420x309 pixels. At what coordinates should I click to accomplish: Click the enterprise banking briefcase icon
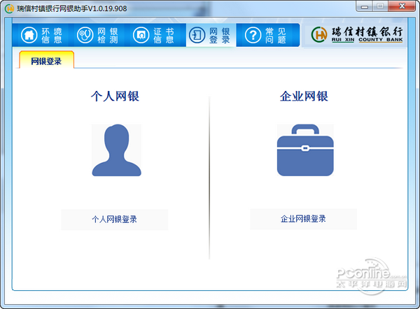point(305,150)
